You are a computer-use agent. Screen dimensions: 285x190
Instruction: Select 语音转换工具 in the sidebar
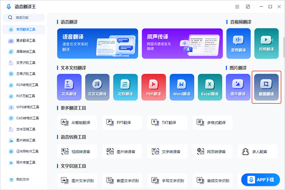pyautogui.click(x=24, y=52)
